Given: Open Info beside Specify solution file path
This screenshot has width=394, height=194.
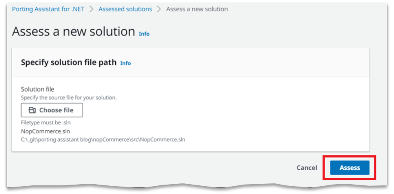Looking at the screenshot, I should [126, 63].
